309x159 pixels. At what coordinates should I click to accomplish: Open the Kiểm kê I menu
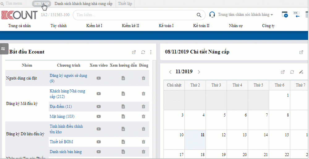coord(94,26)
